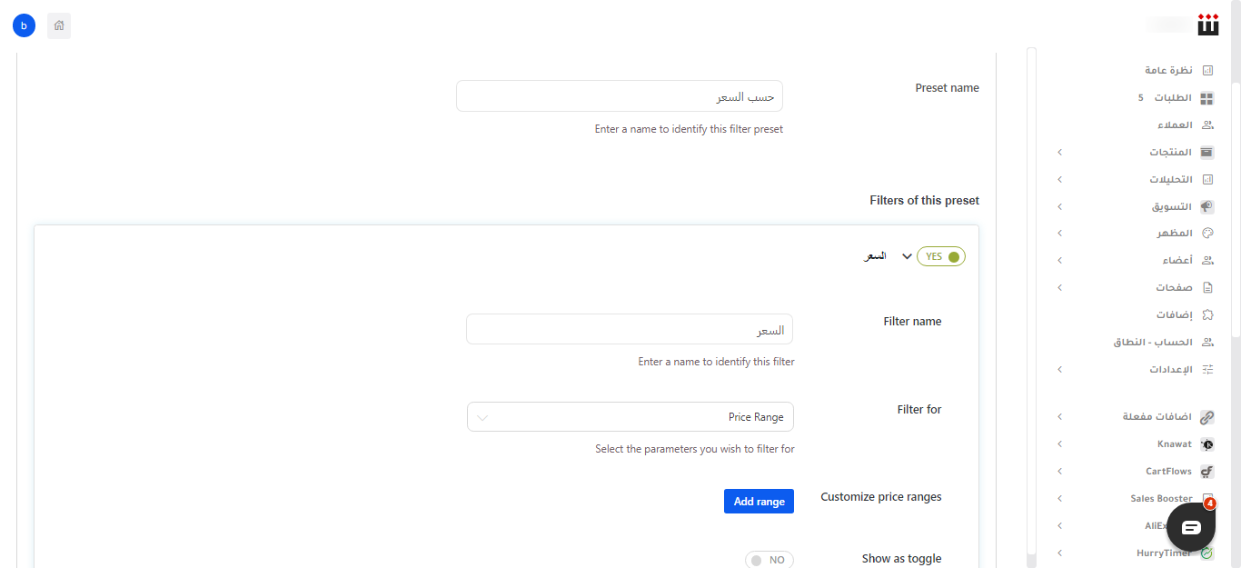Click the blue user avatar 'b'
The height and width of the screenshot is (568, 1241).
(24, 25)
